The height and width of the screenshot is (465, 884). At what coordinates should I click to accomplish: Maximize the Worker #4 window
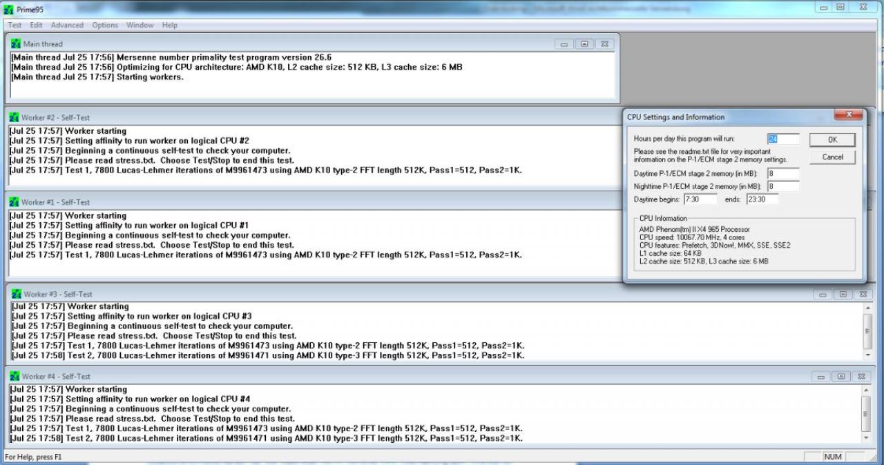840,377
